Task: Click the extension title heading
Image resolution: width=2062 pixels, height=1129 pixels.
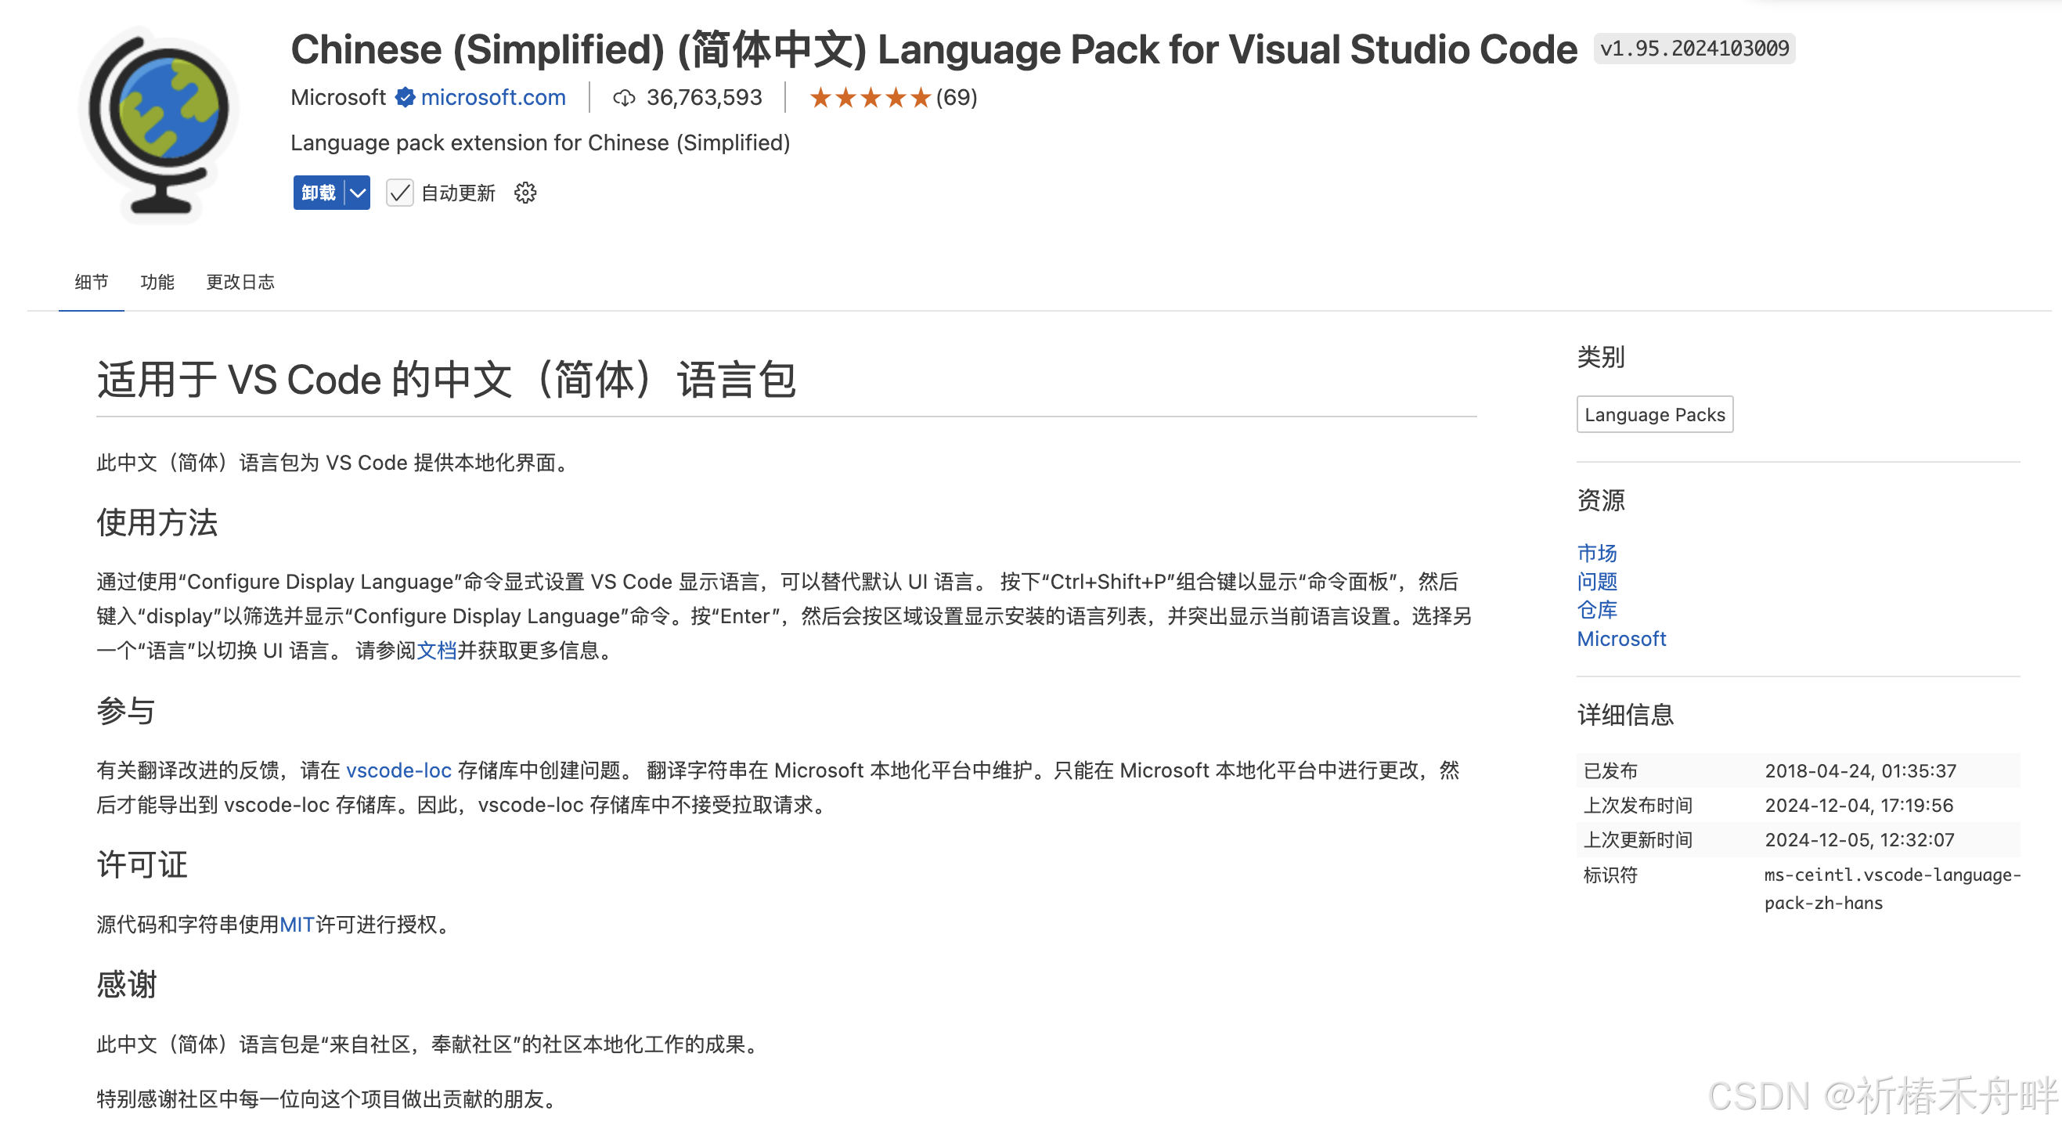Action: pos(933,49)
